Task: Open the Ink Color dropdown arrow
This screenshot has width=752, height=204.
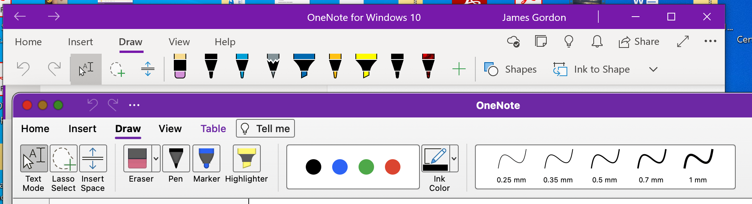Action: (454, 158)
